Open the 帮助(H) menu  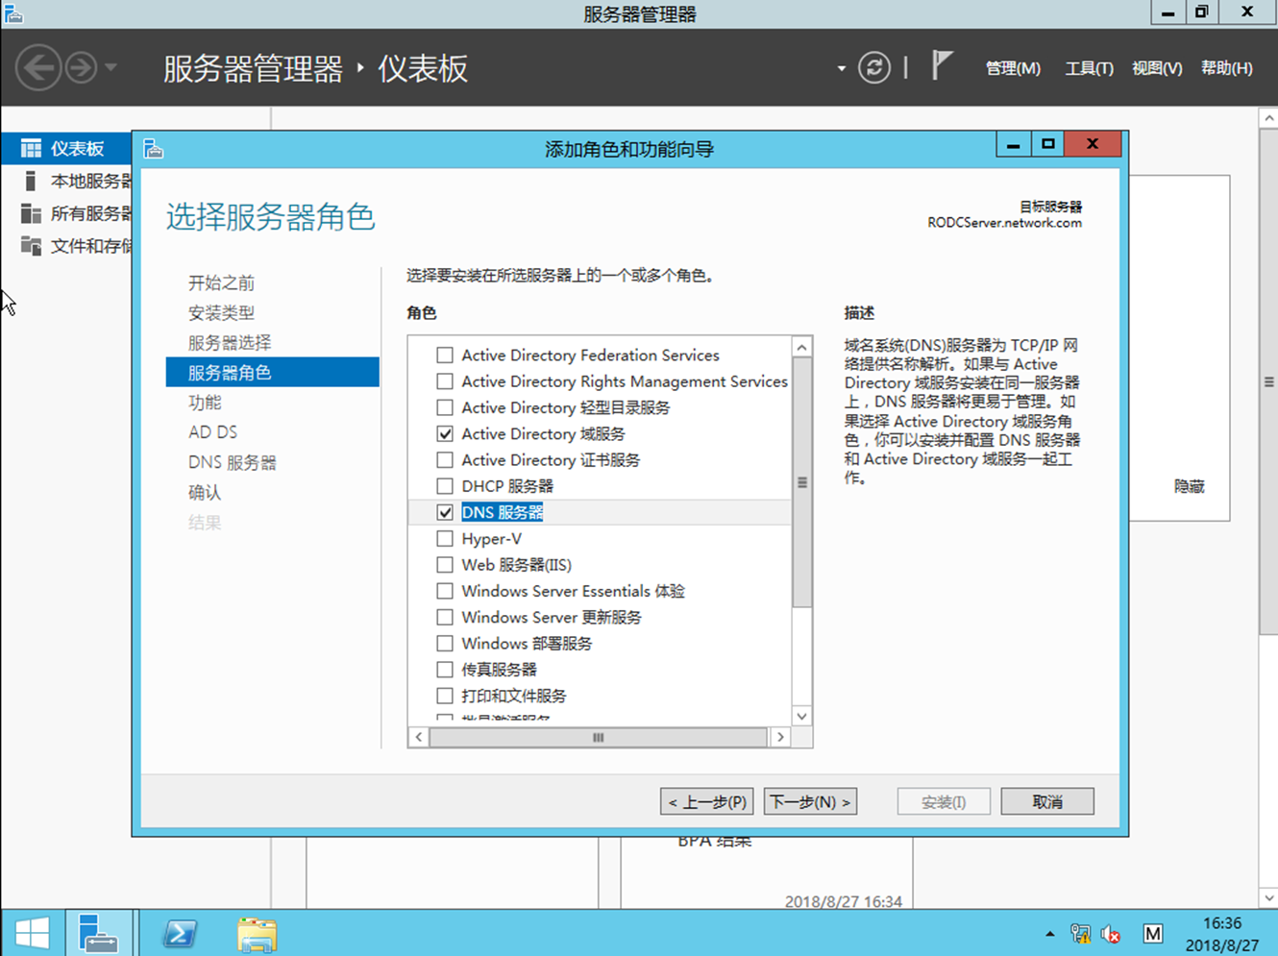click(x=1226, y=68)
